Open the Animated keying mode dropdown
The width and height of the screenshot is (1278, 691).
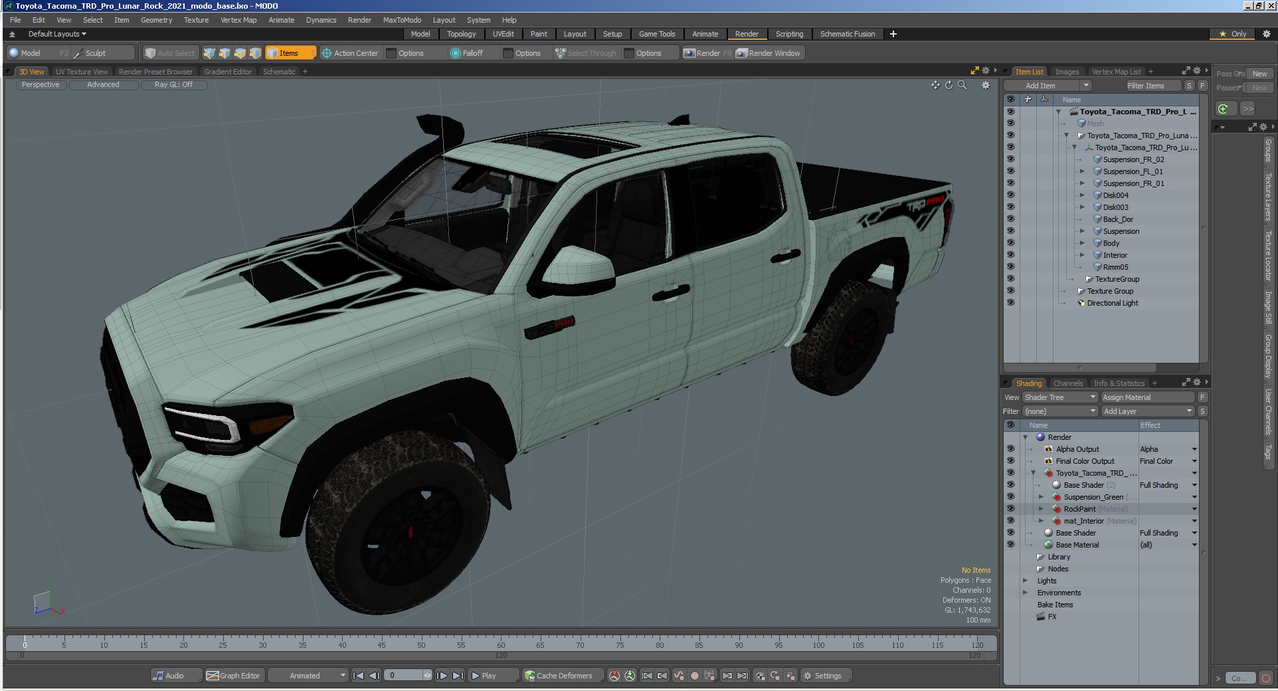309,676
